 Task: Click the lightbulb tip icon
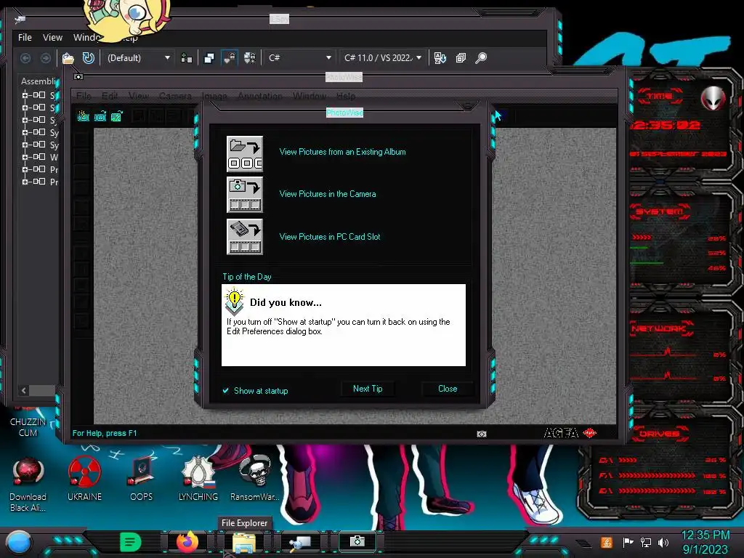point(235,302)
